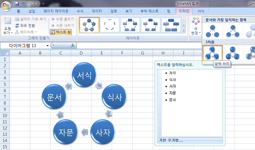This screenshot has height=150, width=255.
Task: Select the SmartArt 디자인 tab
Action: 184,11
